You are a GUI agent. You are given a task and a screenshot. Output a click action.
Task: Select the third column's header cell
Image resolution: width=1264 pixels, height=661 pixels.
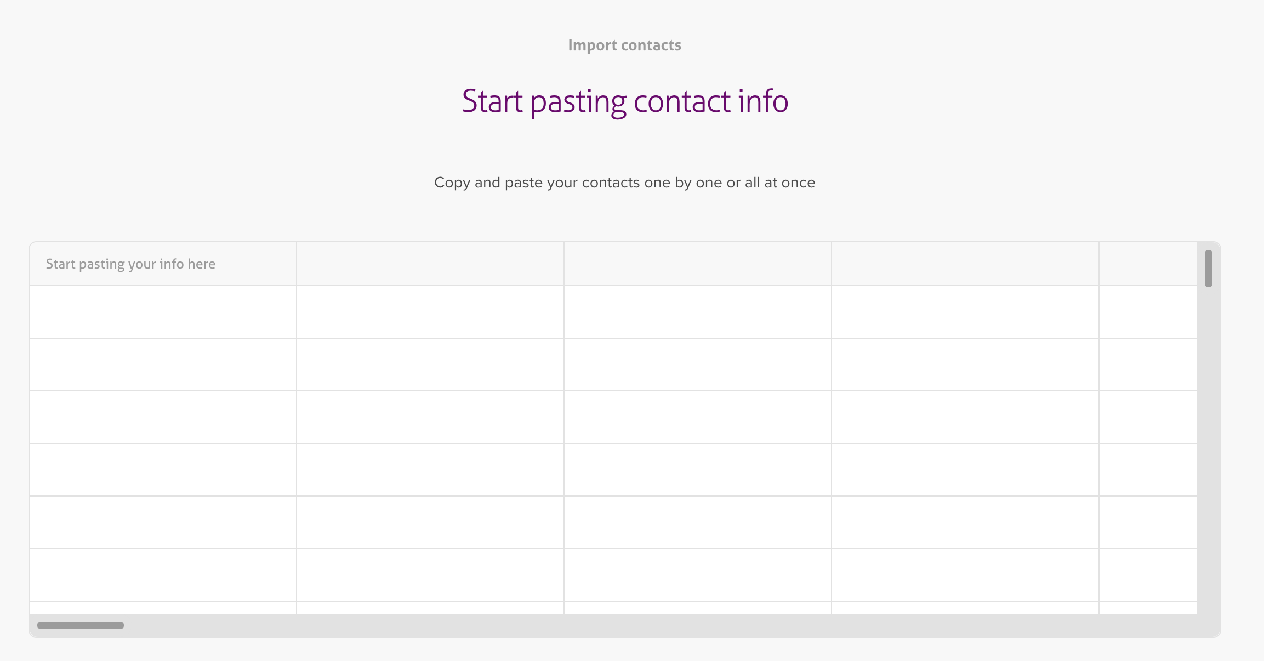698,264
